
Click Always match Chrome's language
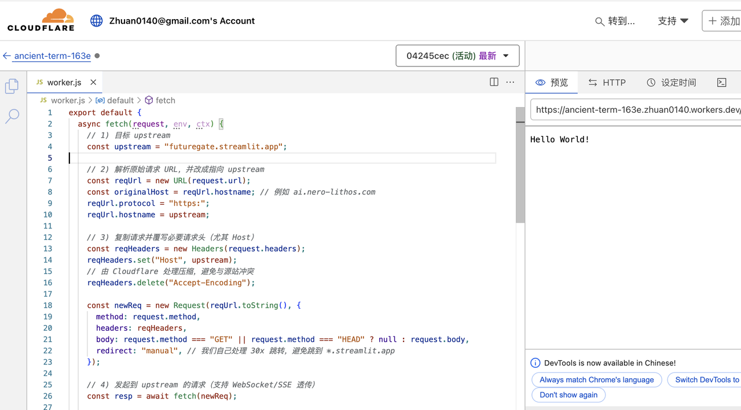click(x=597, y=380)
